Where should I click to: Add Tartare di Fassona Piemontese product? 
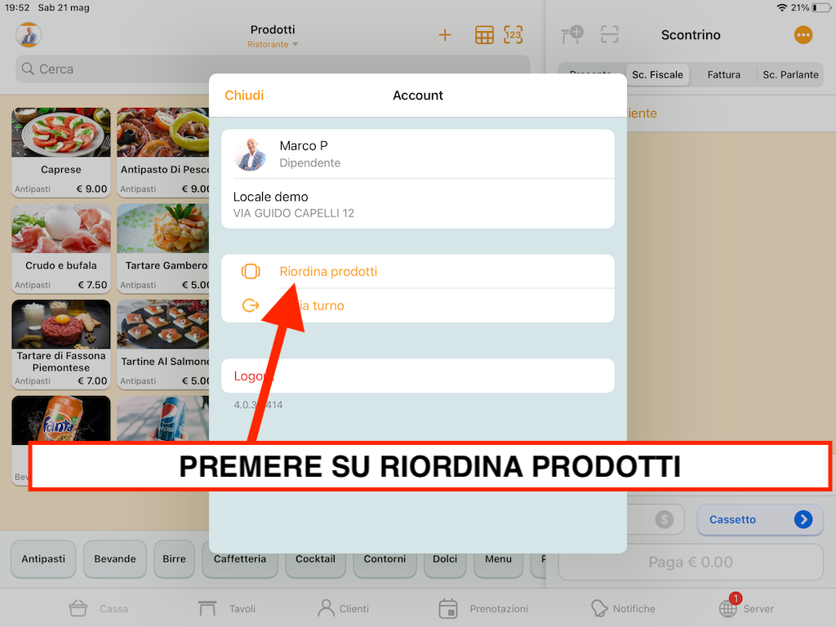pos(61,345)
